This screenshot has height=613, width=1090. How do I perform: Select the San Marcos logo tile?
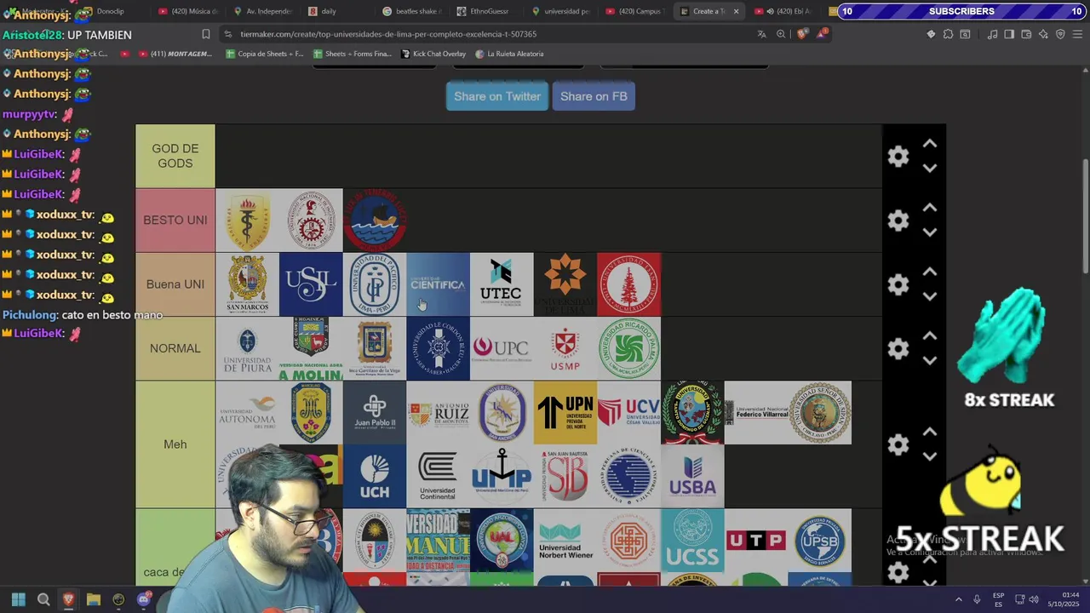coord(247,284)
